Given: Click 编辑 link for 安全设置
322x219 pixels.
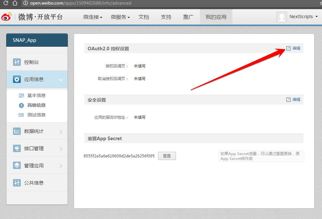Looking at the screenshot, I should click(x=296, y=100).
